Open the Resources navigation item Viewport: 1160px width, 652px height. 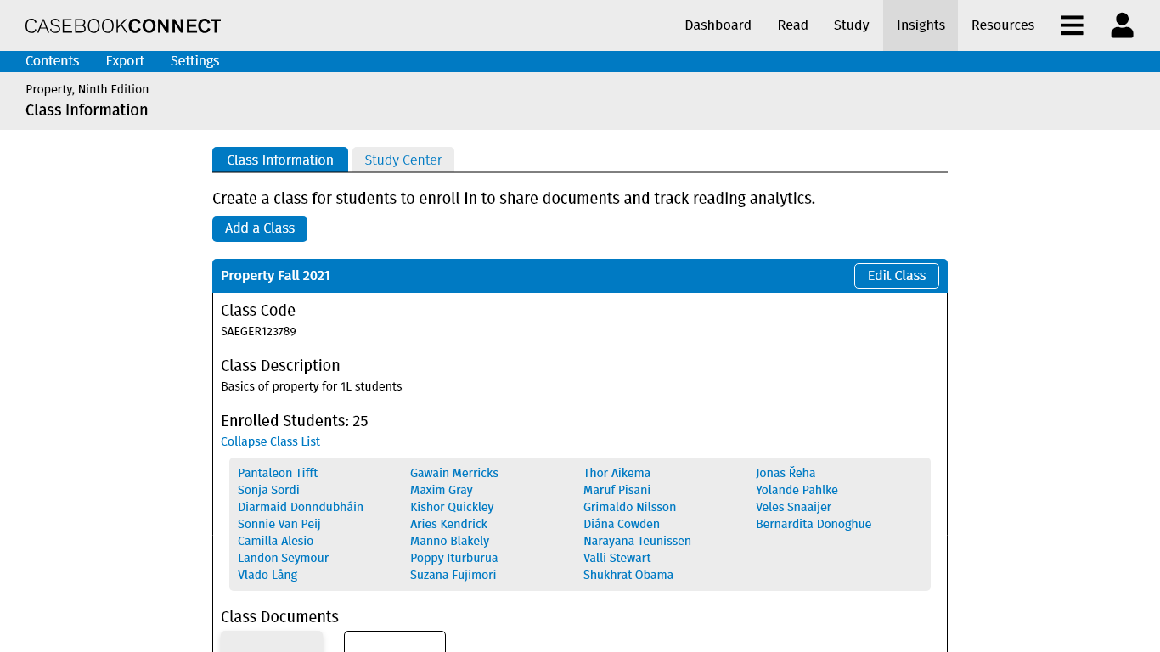pyautogui.click(x=1002, y=25)
